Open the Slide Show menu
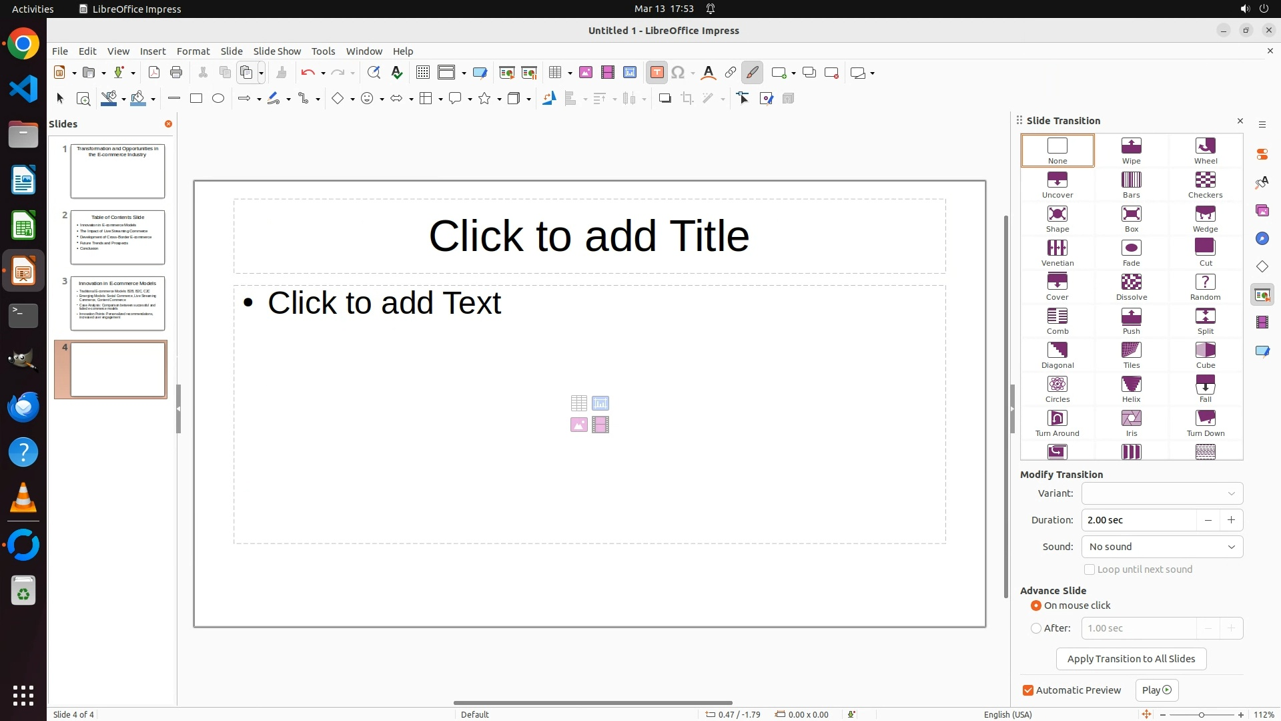This screenshot has height=721, width=1281. point(277,51)
